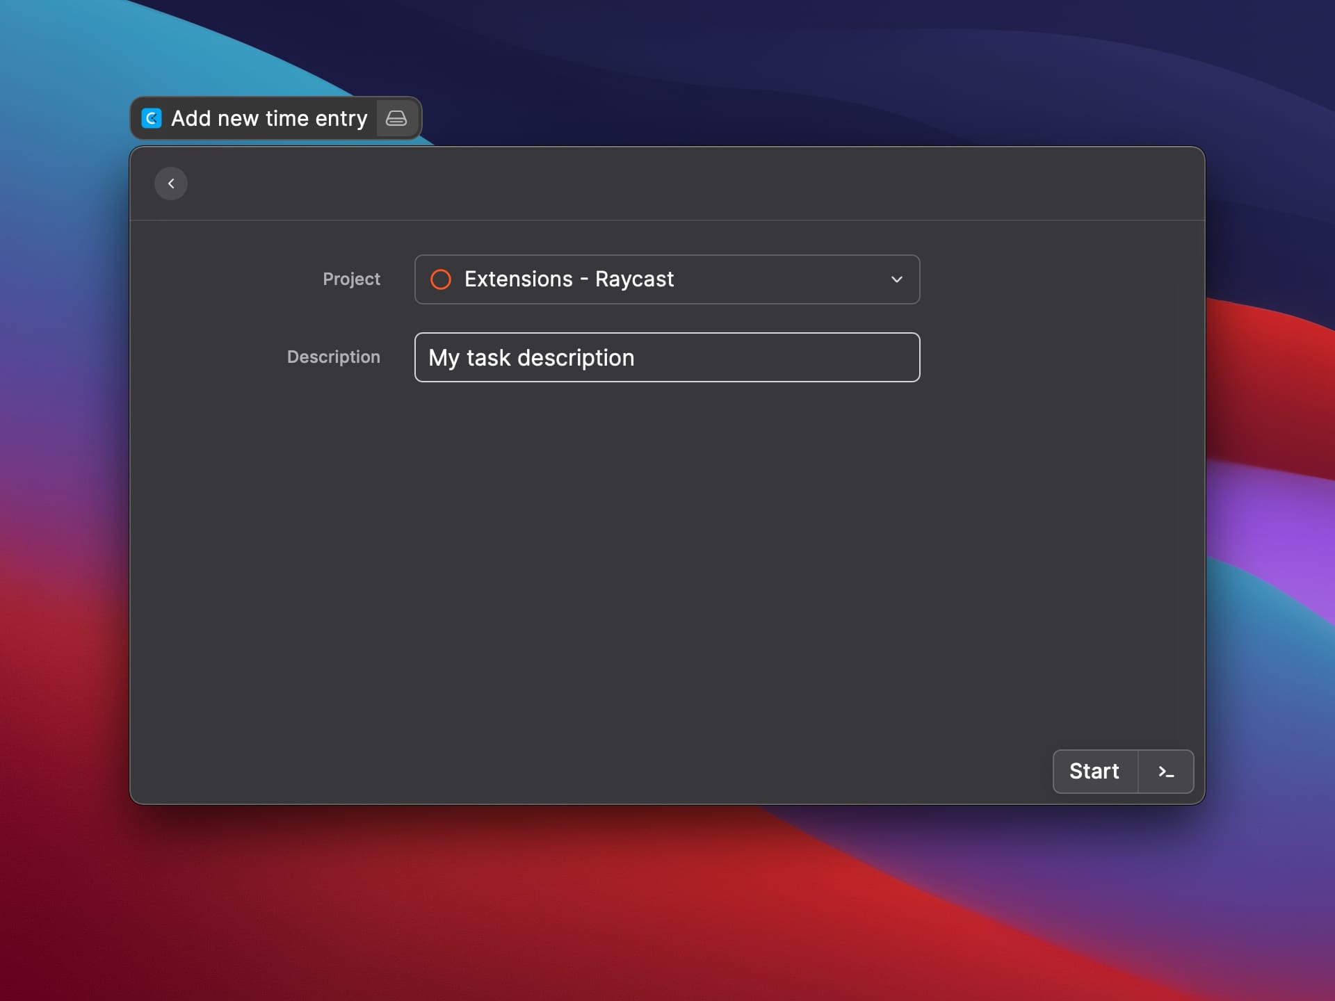Click the drive icon beside the title
Viewport: 1335px width, 1001px height.
(x=396, y=118)
